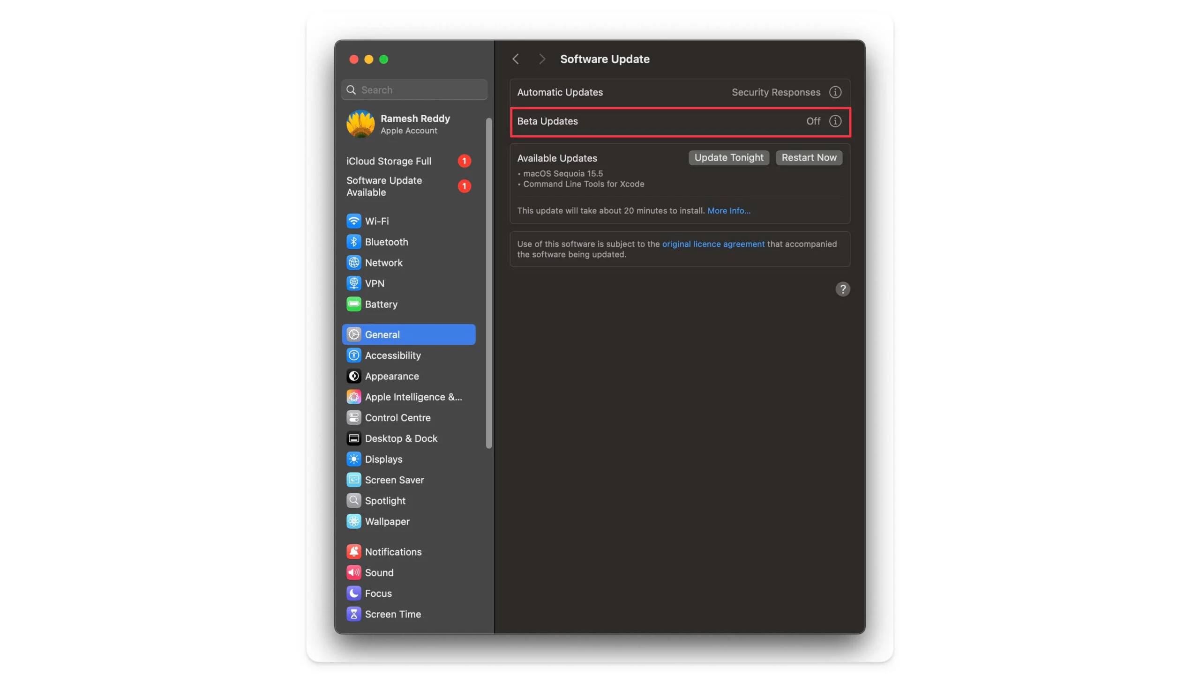Click Command Line Tools for Xcode item
1200x674 pixels.
[584, 184]
